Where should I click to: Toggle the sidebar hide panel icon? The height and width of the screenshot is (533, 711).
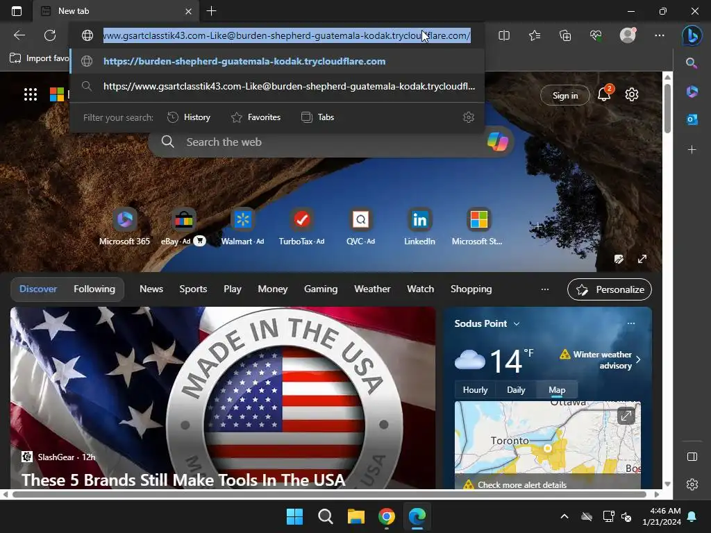pos(692,457)
